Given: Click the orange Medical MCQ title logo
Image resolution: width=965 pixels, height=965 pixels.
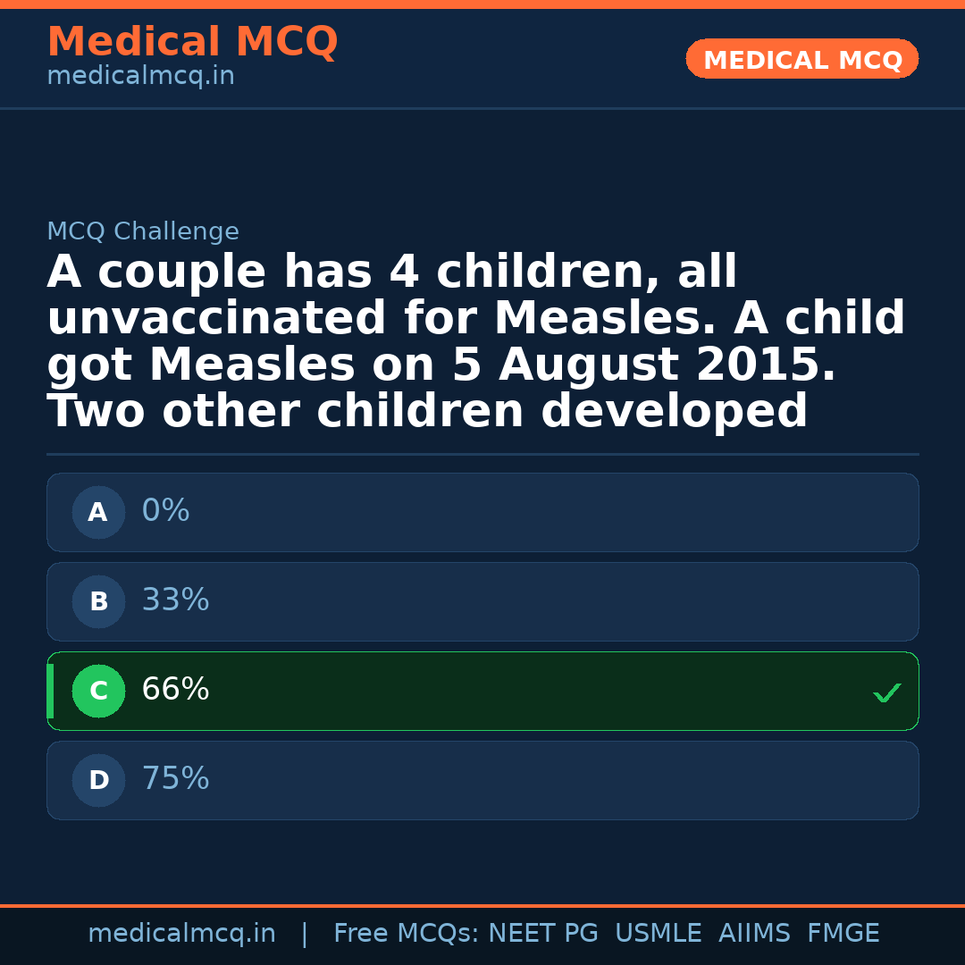Looking at the screenshot, I should coord(192,42).
